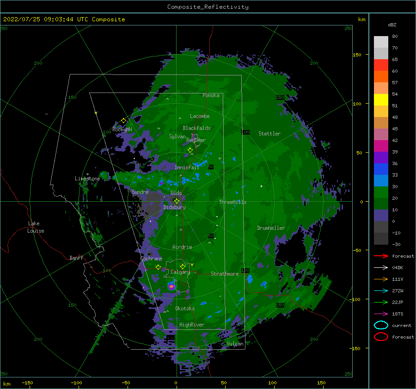Click the Lacombe city label

pyautogui.click(x=200, y=116)
